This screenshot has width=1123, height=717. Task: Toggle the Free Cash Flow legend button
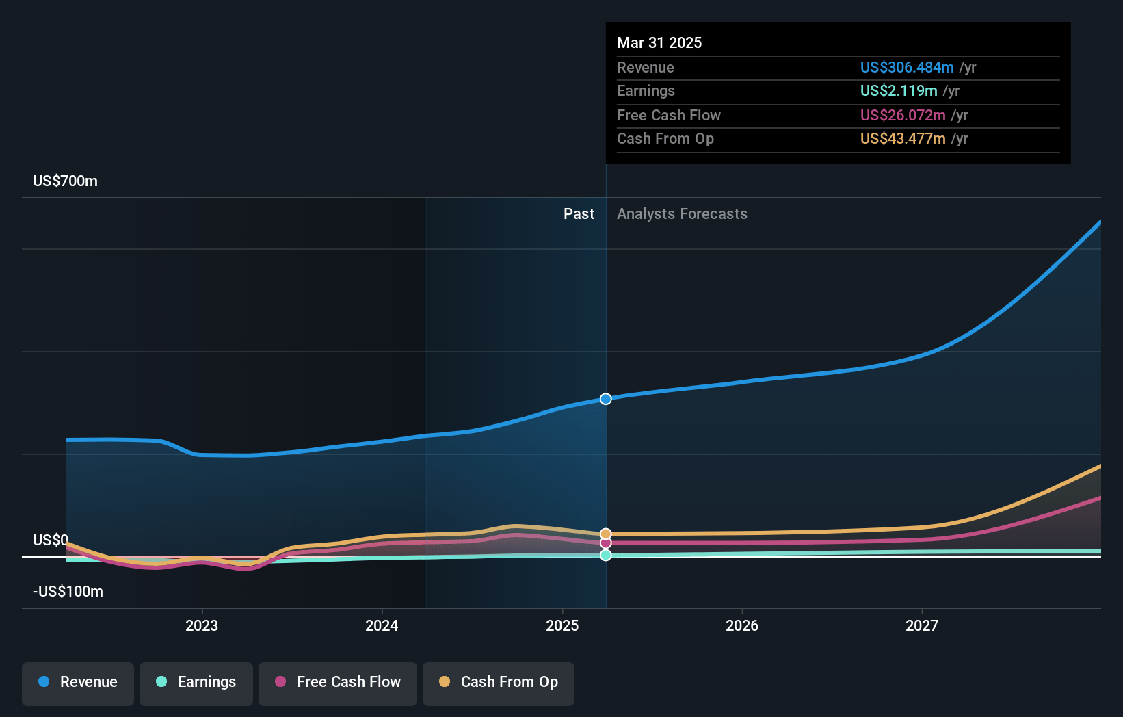tap(338, 683)
